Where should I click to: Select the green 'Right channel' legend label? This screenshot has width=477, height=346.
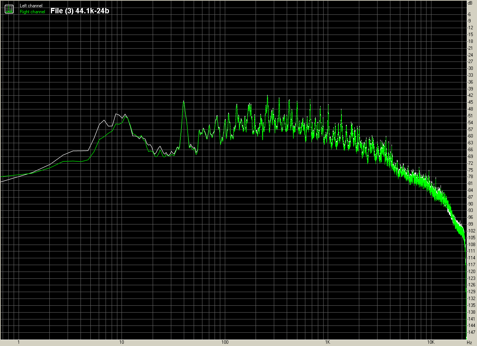32,12
